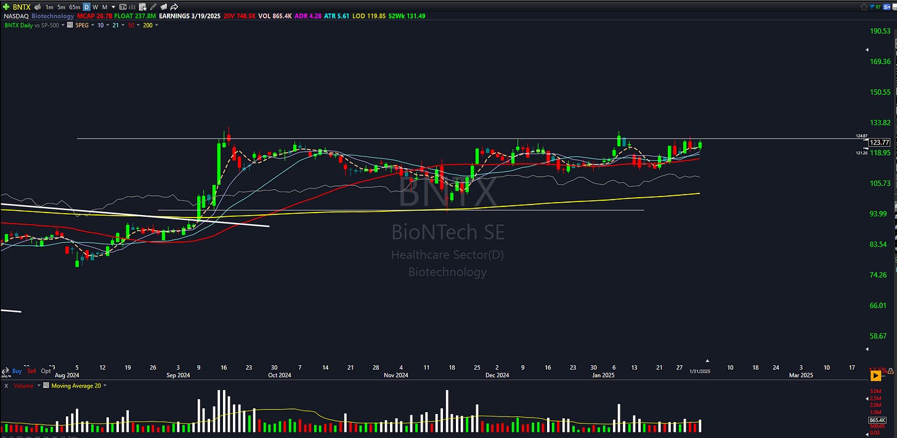Click the Dec 2024 time axis label
Viewport: 897px width, 438px height.
tap(497, 375)
